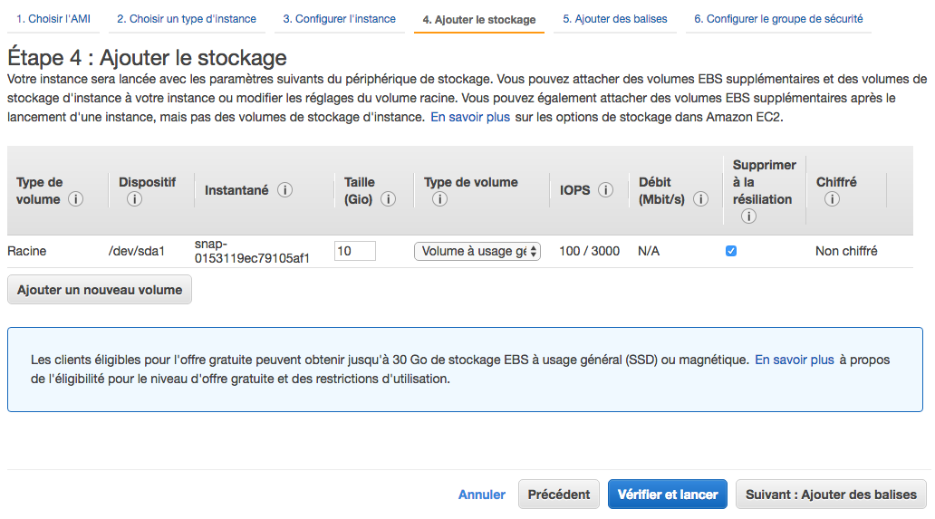The height and width of the screenshot is (519, 935).
Task: Click the Annuler link
Action: pos(482,495)
